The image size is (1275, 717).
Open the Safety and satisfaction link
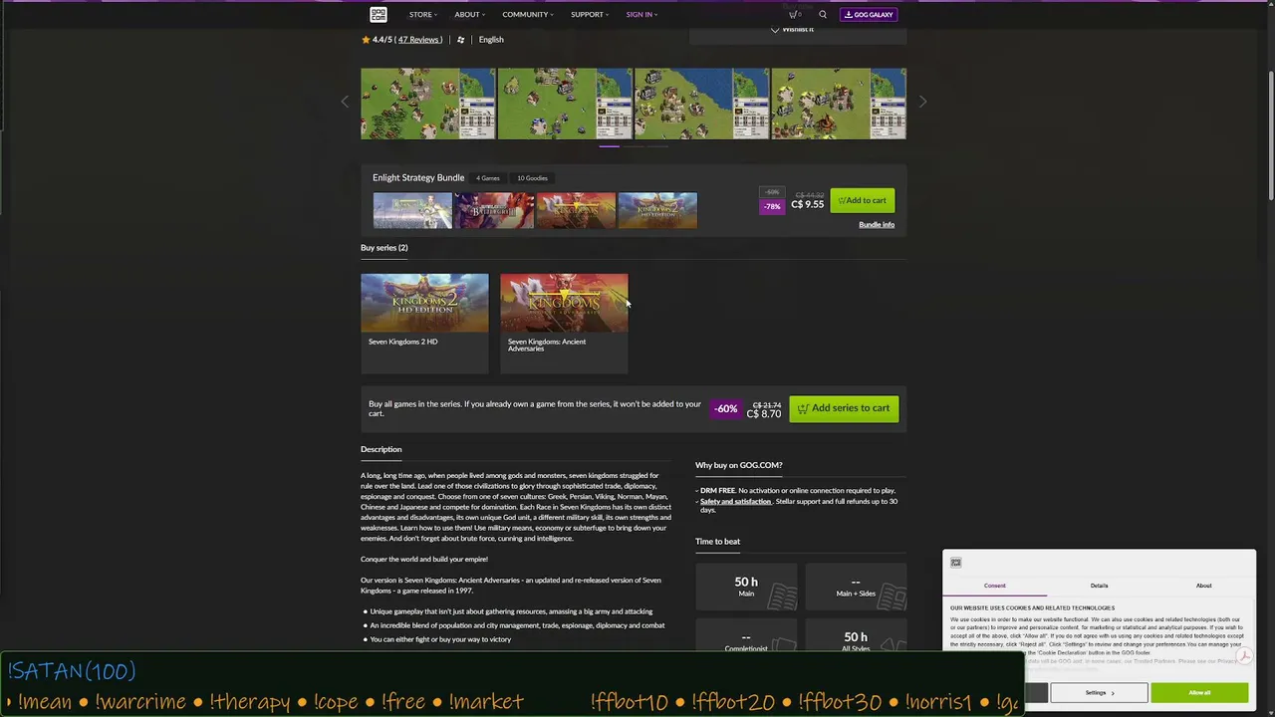[736, 501]
